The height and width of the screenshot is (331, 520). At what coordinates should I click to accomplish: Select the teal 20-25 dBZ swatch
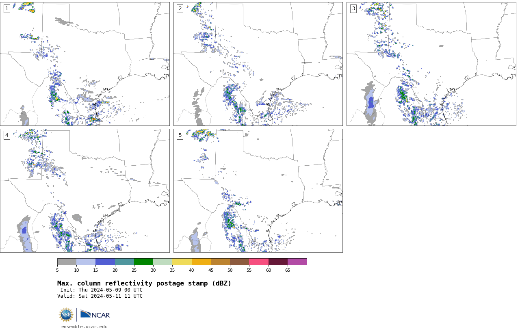pos(124,262)
